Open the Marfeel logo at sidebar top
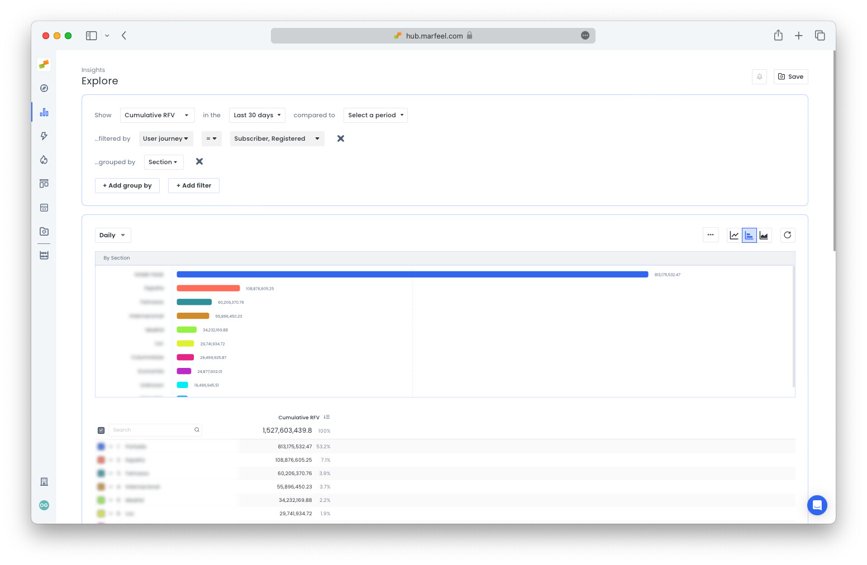The height and width of the screenshot is (565, 867). click(x=44, y=64)
